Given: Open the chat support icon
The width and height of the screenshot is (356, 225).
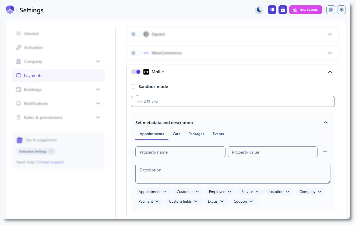Looking at the screenshot, I should click(331, 10).
